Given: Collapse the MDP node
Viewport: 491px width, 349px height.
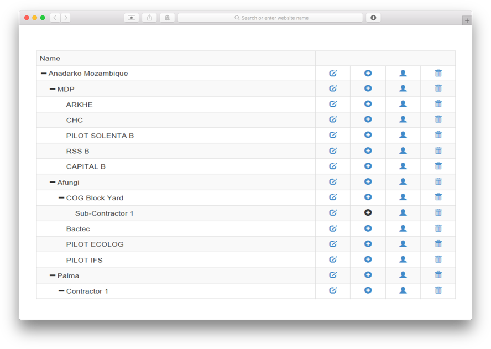Looking at the screenshot, I should click(x=53, y=89).
